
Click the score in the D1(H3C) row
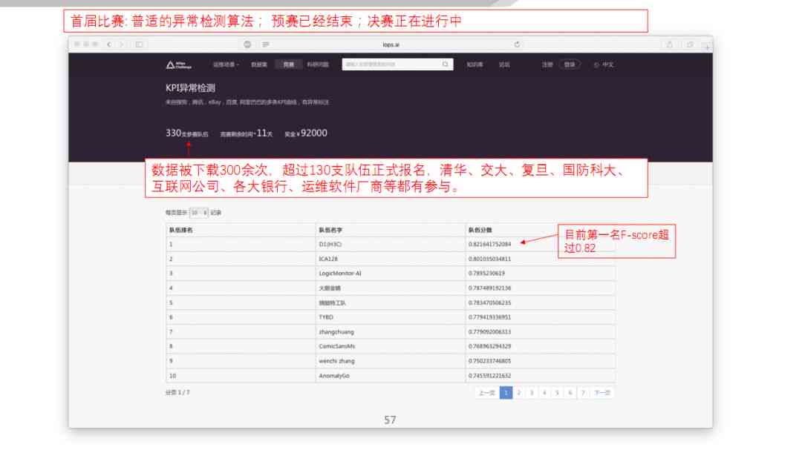[x=489, y=244]
